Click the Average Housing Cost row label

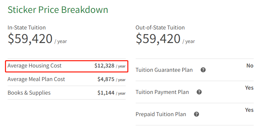point(35,66)
